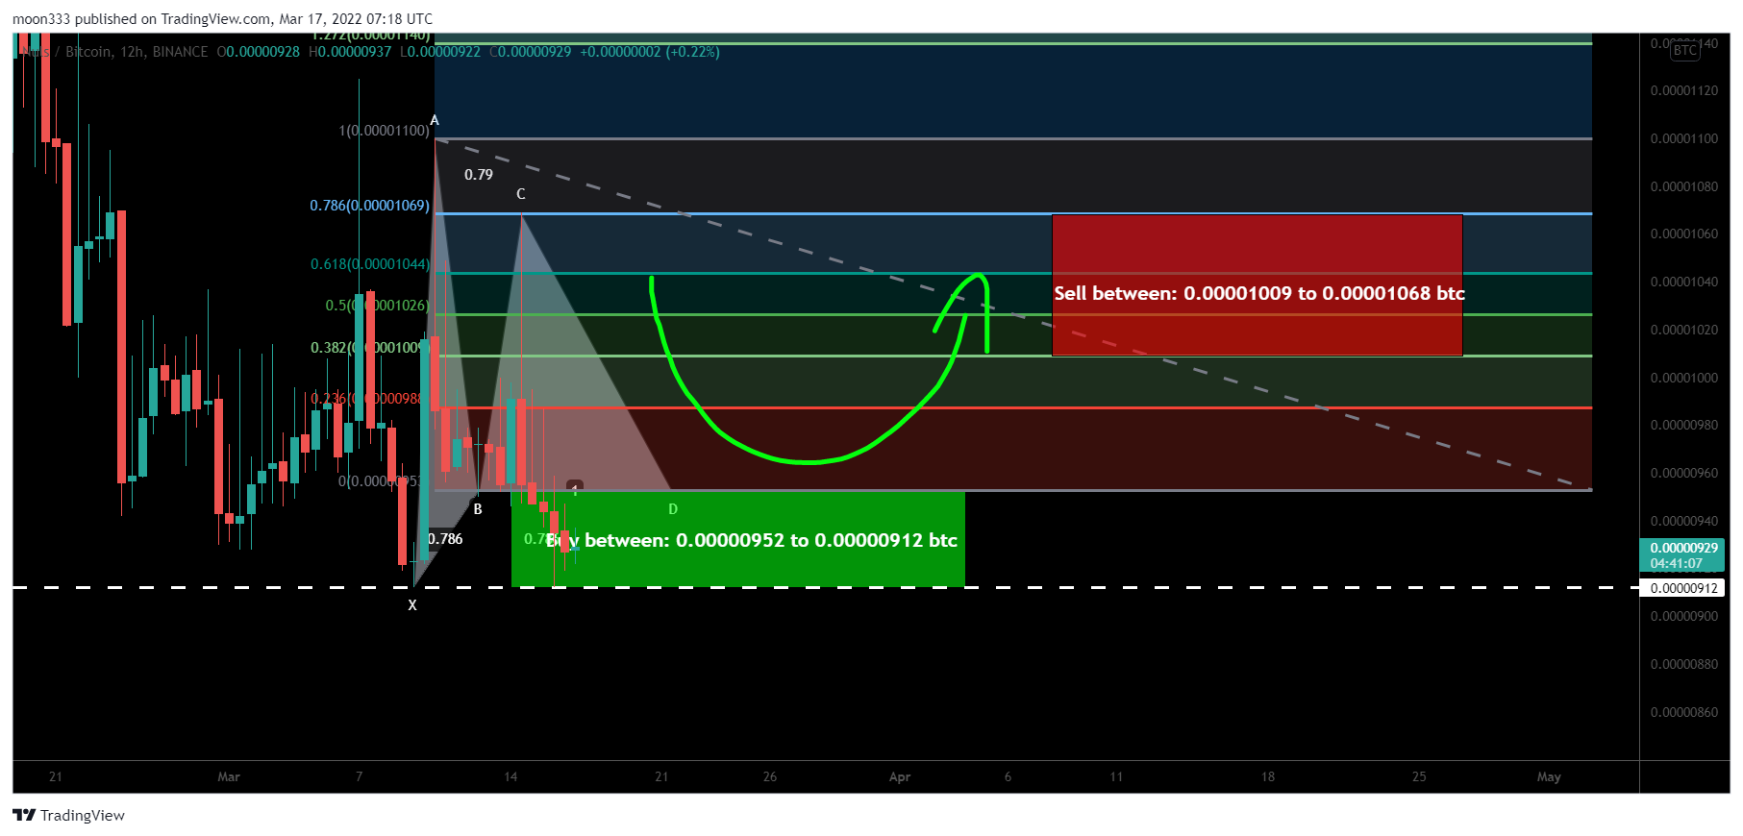Click the pattern point label A
1743x836 pixels.
click(x=435, y=120)
